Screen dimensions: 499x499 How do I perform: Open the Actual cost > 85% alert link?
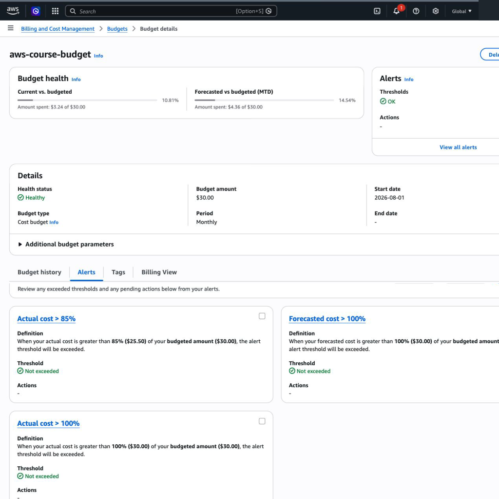46,318
